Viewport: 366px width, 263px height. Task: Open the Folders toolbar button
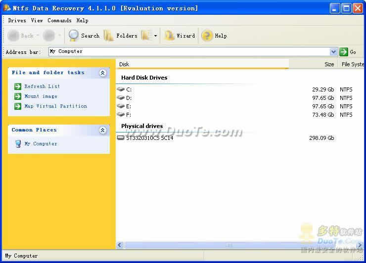tap(121, 36)
